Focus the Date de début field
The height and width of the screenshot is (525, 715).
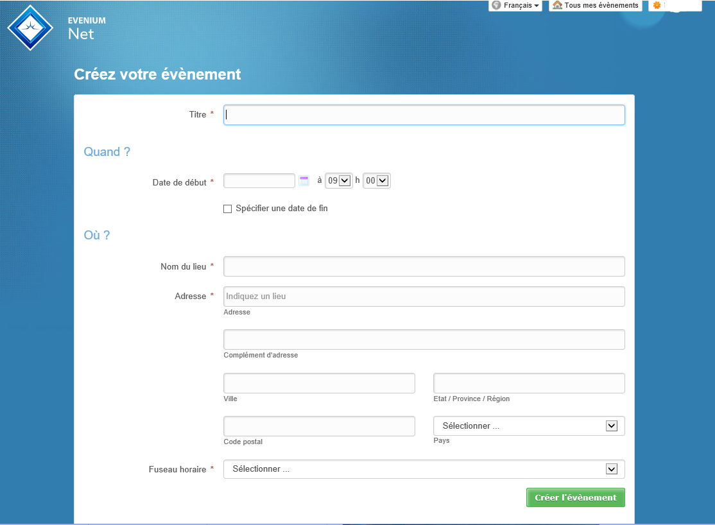pos(259,181)
